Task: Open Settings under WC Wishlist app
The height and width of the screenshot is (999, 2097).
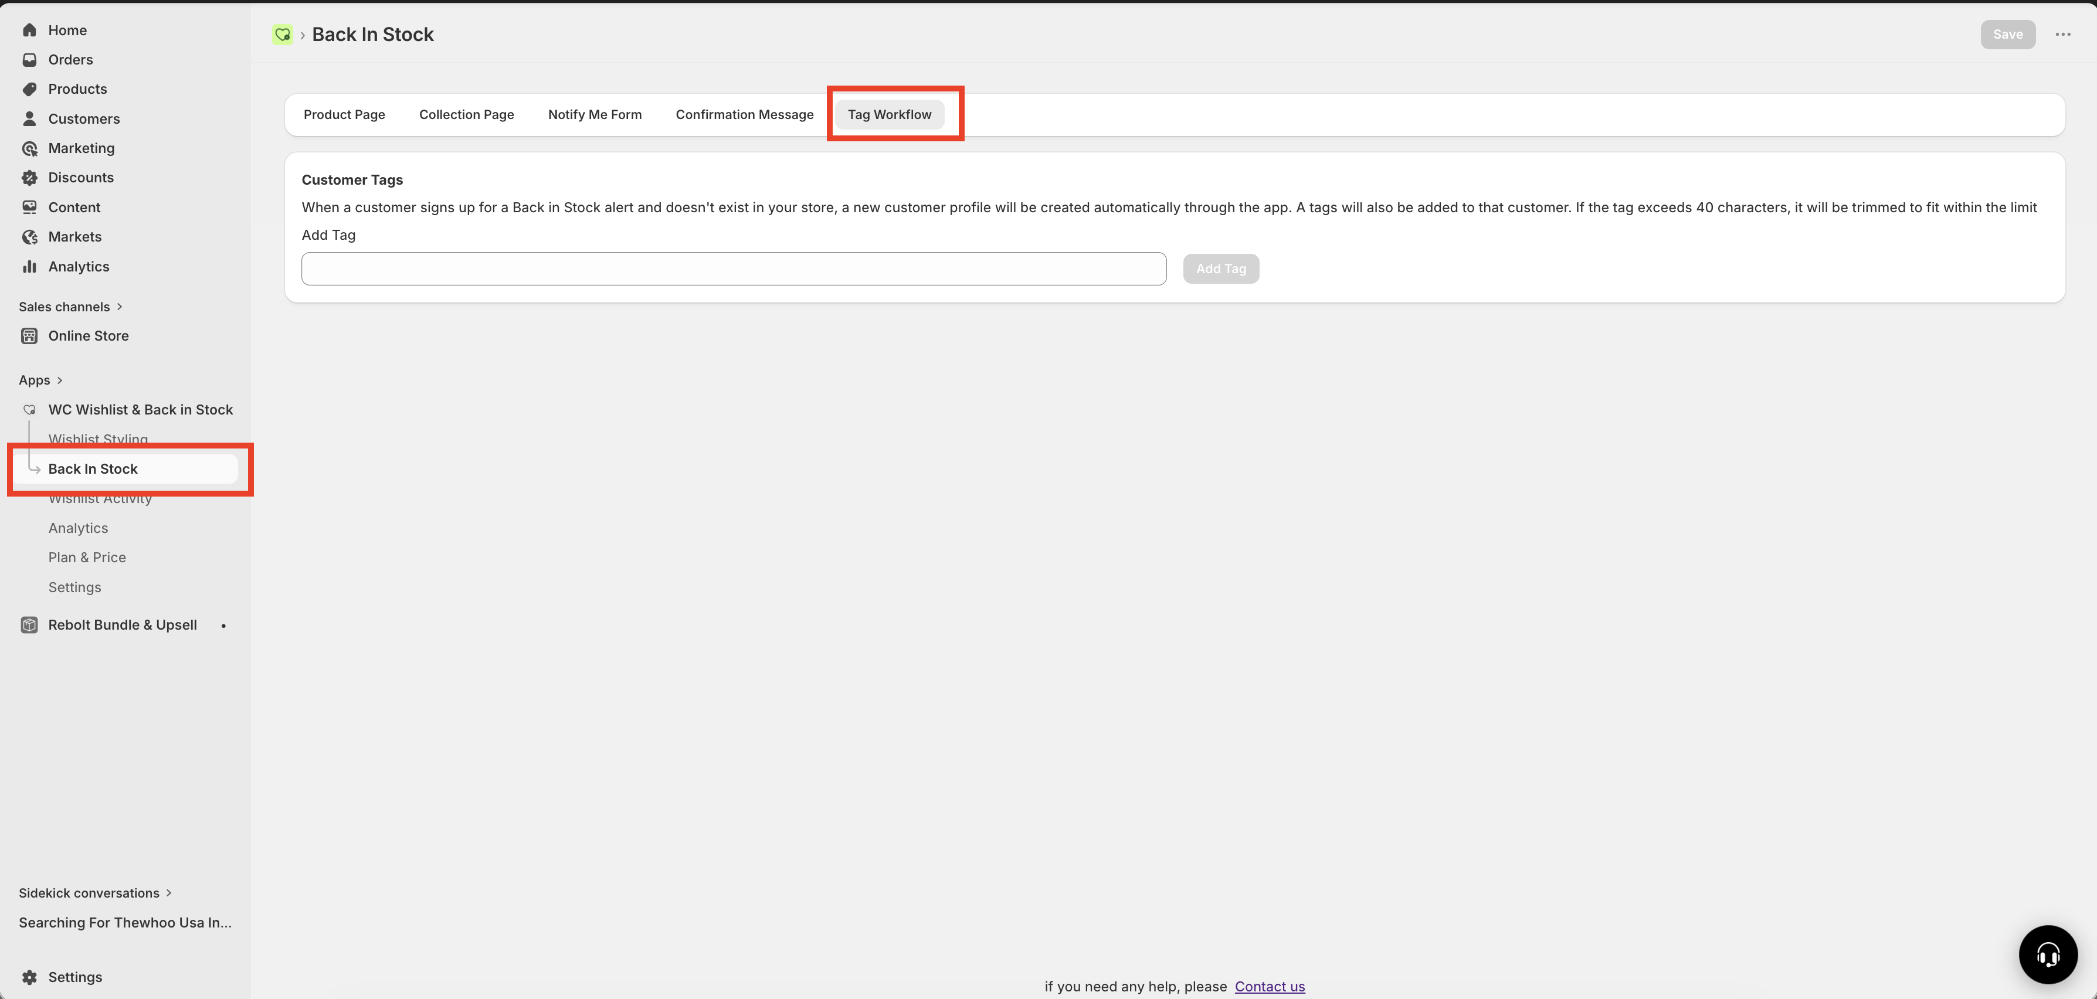Action: coord(75,587)
